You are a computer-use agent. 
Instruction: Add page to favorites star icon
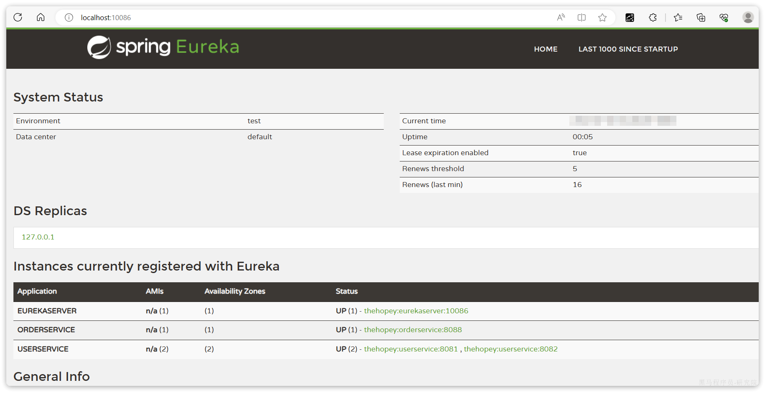[x=603, y=18]
